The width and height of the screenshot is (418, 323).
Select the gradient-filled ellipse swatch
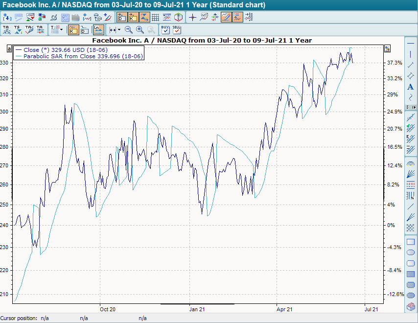[410, 295]
